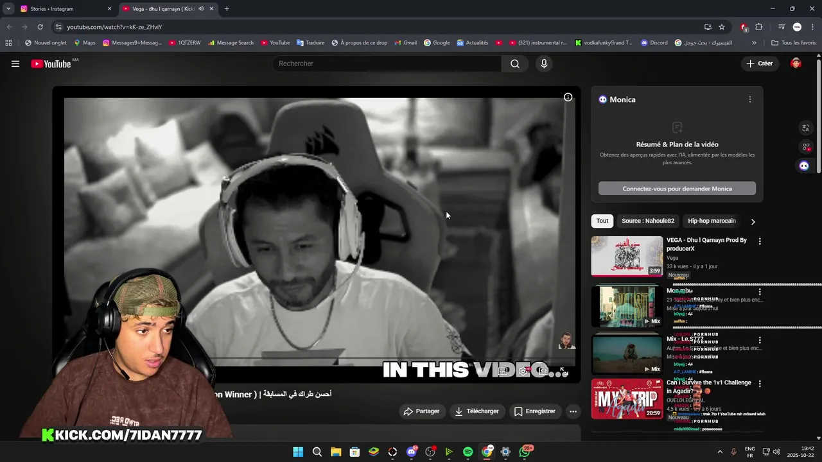
Task: Click the search magnifier button
Action: click(515, 64)
